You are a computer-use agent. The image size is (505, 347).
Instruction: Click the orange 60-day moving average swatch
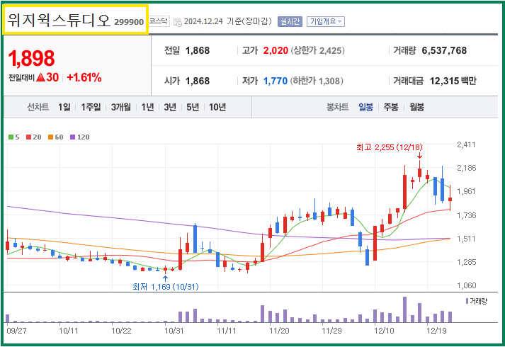pos(50,137)
